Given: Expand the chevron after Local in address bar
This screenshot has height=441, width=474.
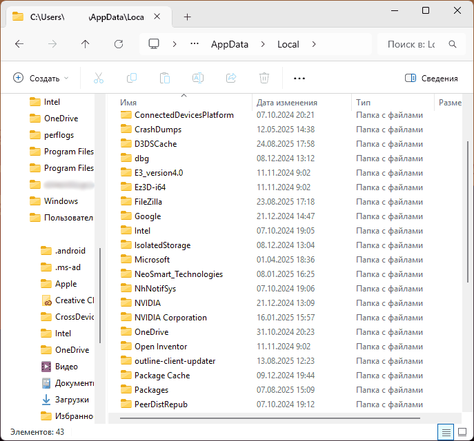Looking at the screenshot, I should point(314,44).
